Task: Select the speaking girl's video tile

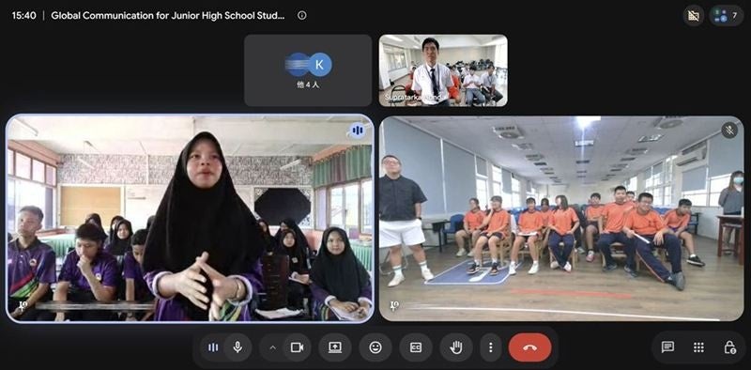Action: tap(190, 219)
